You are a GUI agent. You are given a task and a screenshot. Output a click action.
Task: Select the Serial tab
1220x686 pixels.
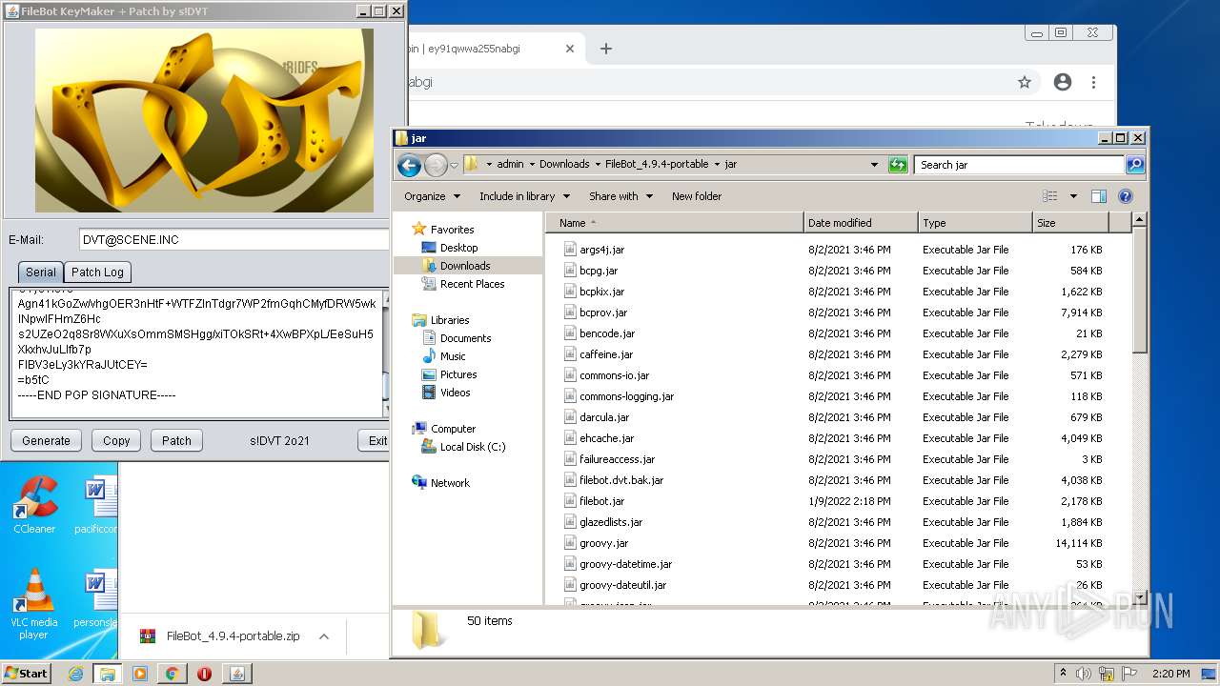tap(40, 272)
